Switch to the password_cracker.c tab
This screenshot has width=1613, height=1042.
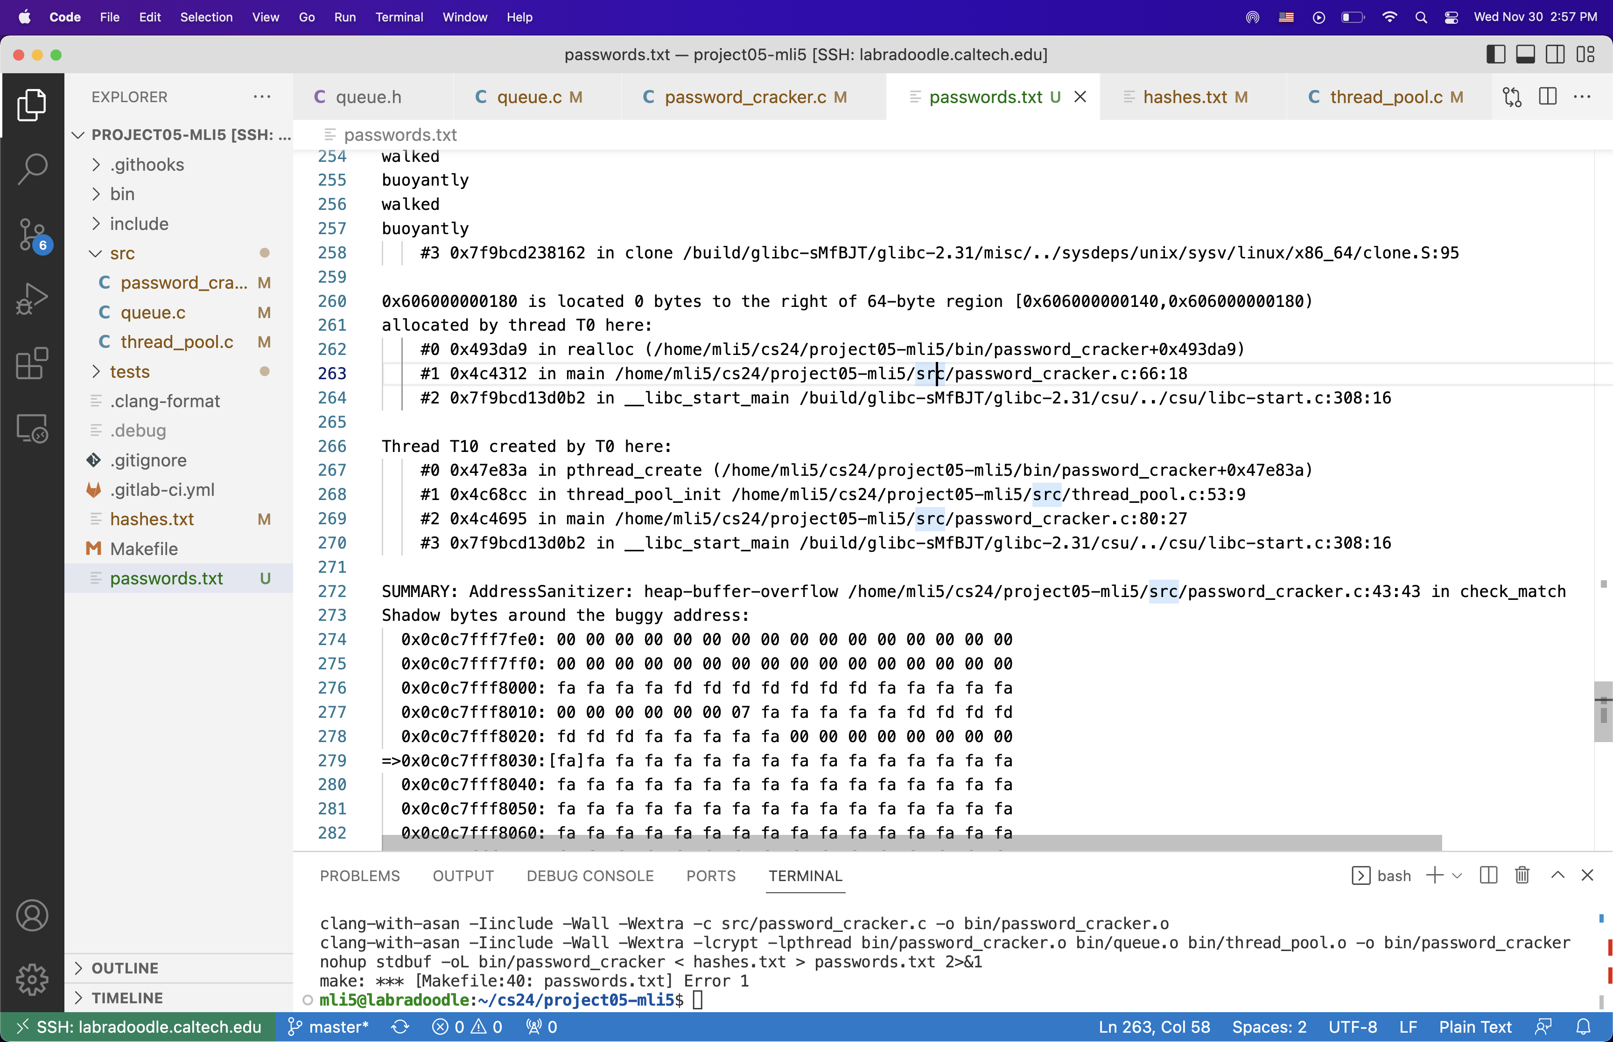pos(744,97)
